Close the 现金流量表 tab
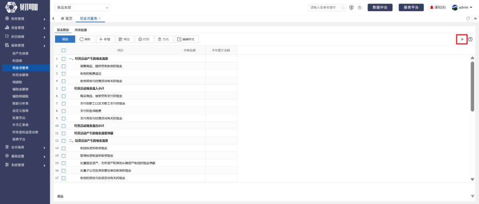The image size is (479, 204). point(100,19)
